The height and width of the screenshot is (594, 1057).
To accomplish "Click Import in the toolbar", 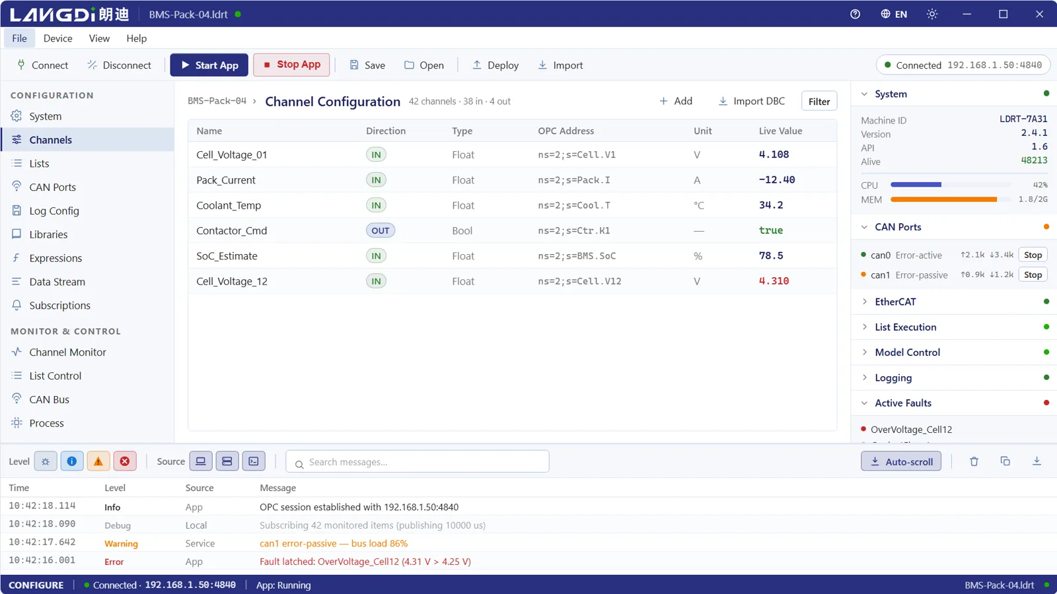I will [560, 65].
